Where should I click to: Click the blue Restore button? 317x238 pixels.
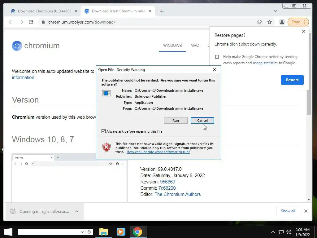point(292,80)
